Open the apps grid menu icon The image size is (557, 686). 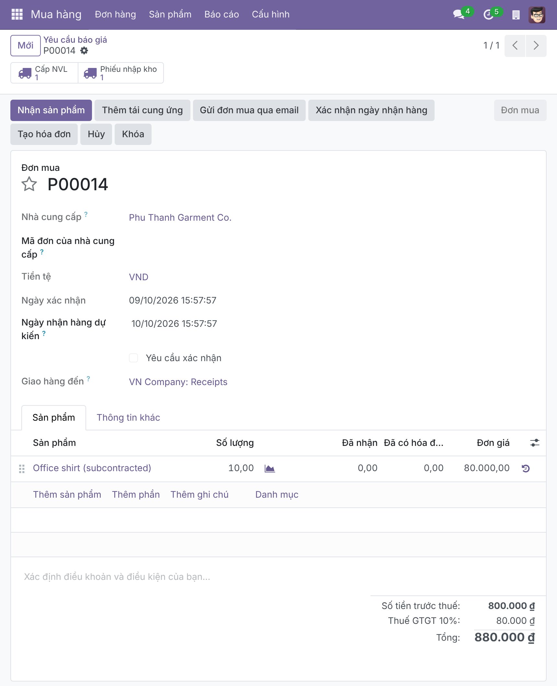click(x=17, y=15)
